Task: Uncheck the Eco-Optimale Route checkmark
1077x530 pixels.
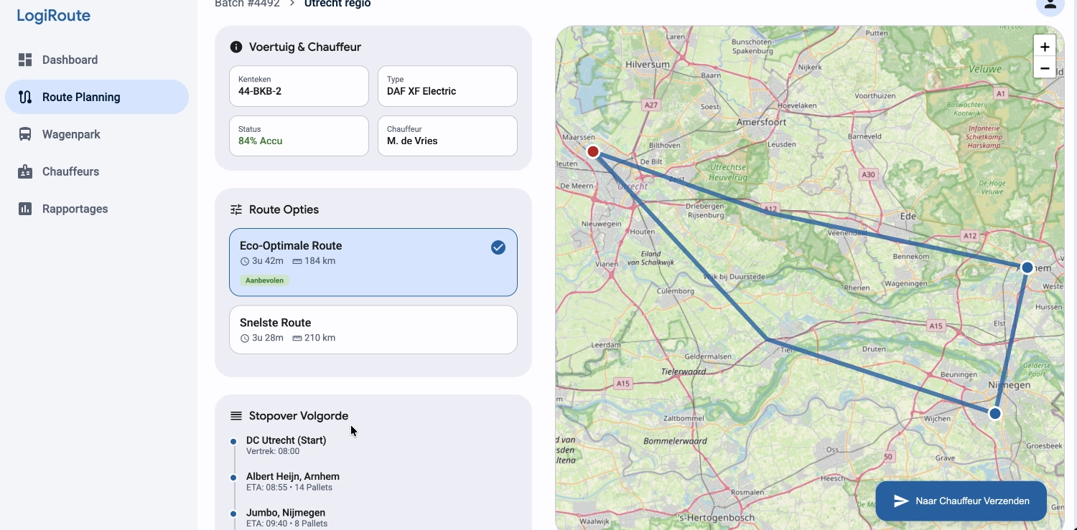Action: point(498,247)
